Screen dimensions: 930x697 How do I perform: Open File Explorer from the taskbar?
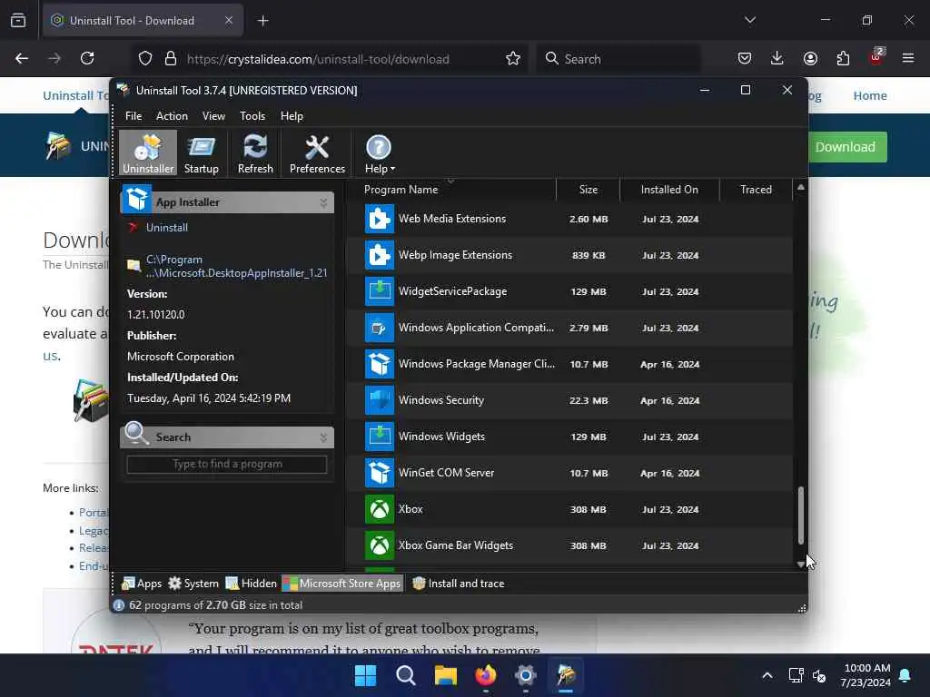[445, 675]
